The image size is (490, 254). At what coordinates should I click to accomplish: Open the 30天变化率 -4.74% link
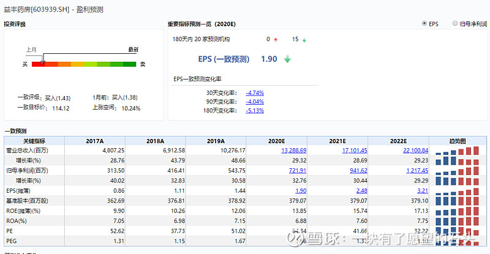(x=255, y=93)
